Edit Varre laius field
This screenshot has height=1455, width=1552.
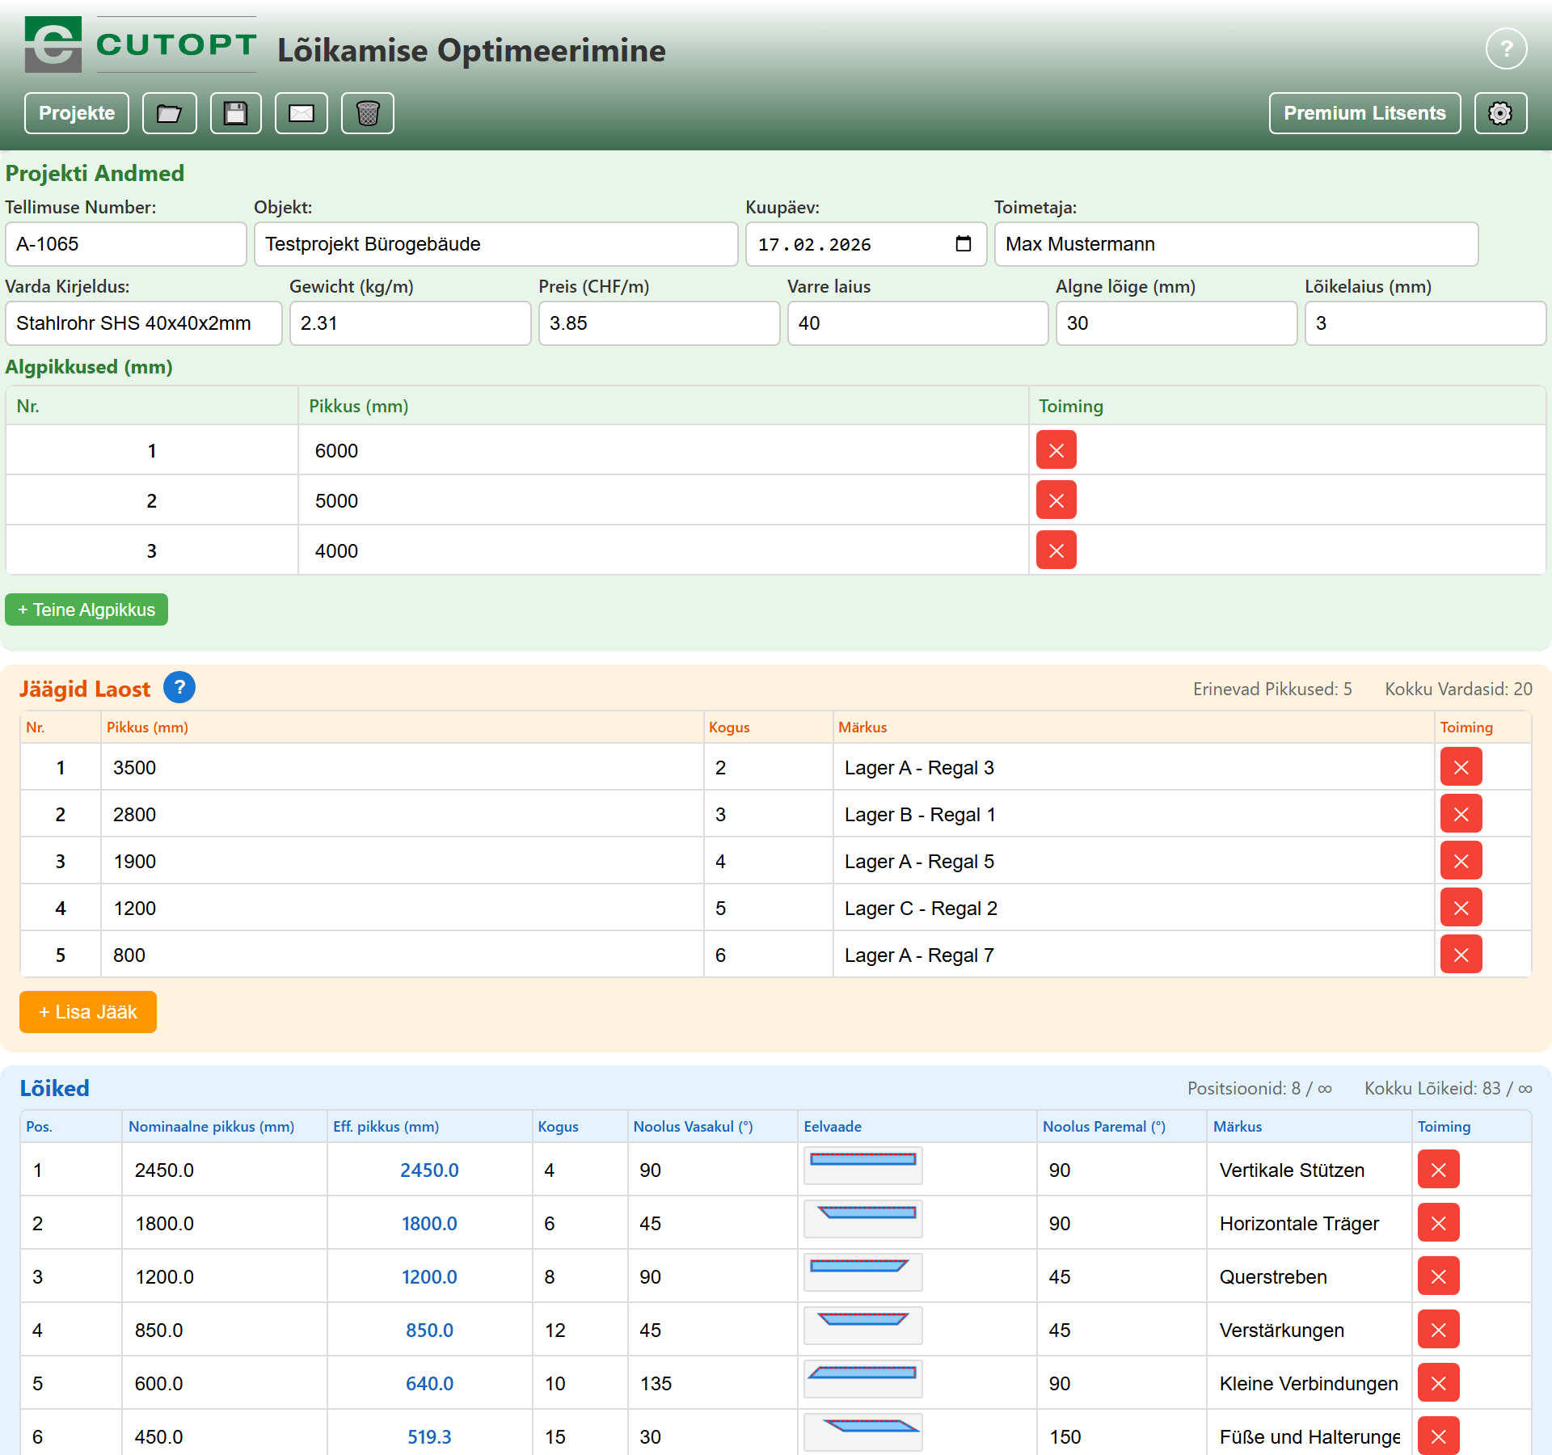(917, 323)
